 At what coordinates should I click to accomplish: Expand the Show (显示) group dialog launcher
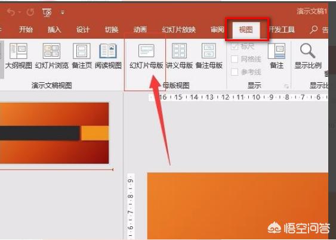click(286, 86)
